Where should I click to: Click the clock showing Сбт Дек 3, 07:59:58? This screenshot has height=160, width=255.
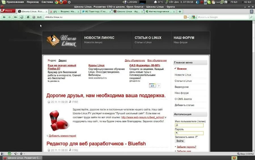pos(181,2)
